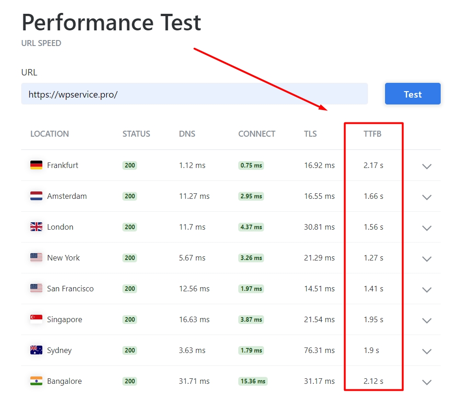The height and width of the screenshot is (405, 460).
Task: Click the 1.9 s TTFB value
Action: (x=371, y=350)
